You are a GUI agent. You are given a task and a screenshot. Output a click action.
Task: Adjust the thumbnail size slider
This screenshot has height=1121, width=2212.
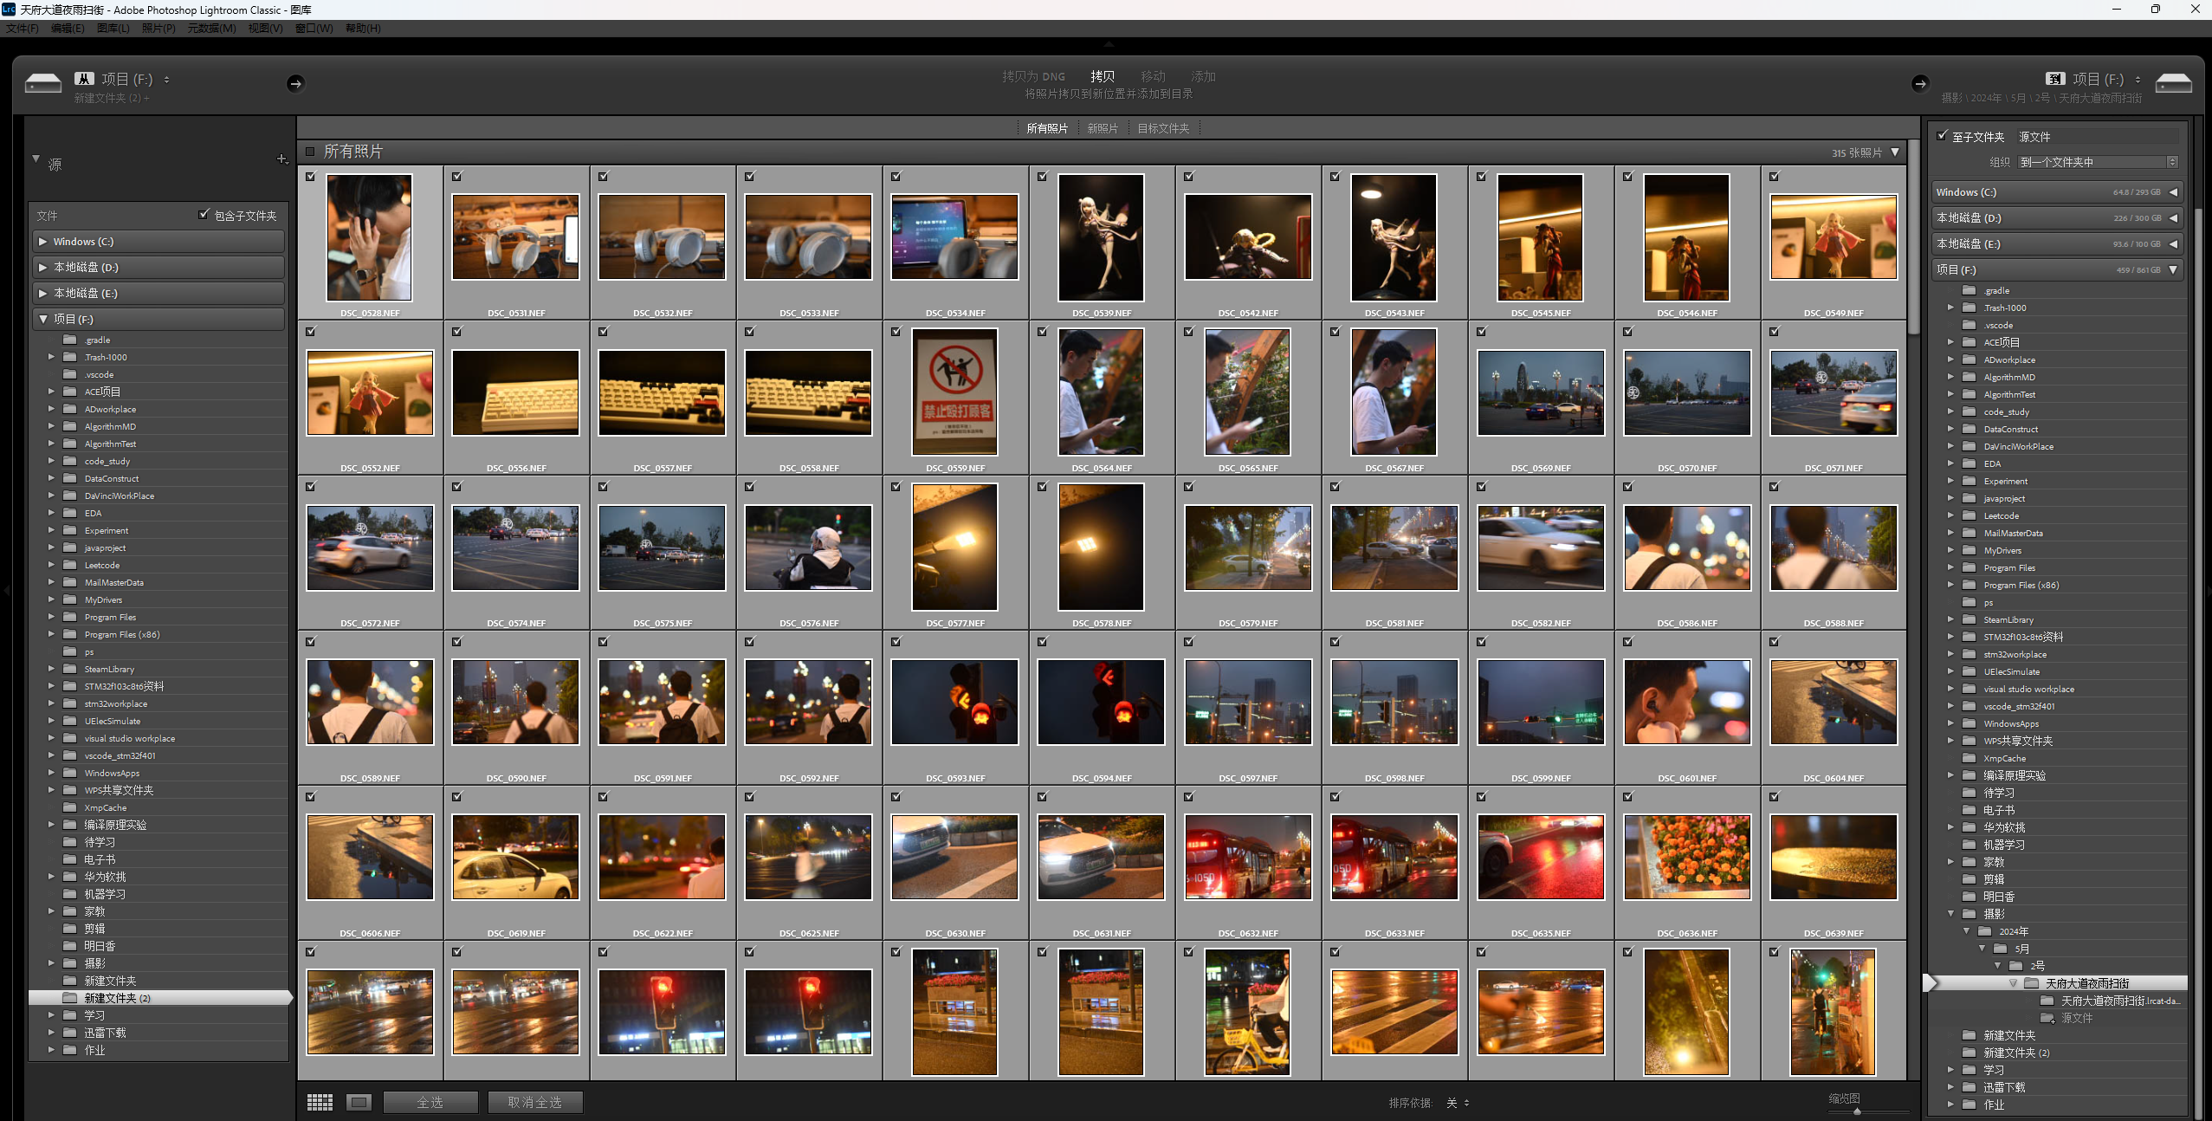coord(1857,1111)
